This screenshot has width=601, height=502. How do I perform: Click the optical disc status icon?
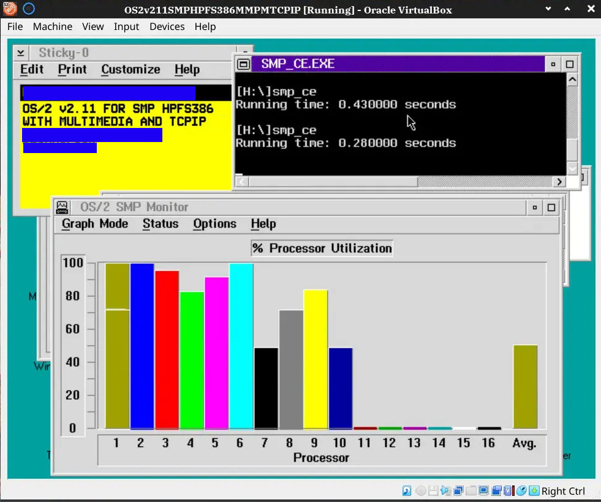point(420,490)
